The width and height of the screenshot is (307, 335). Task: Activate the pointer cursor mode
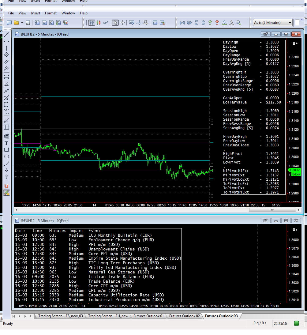pos(115,23)
